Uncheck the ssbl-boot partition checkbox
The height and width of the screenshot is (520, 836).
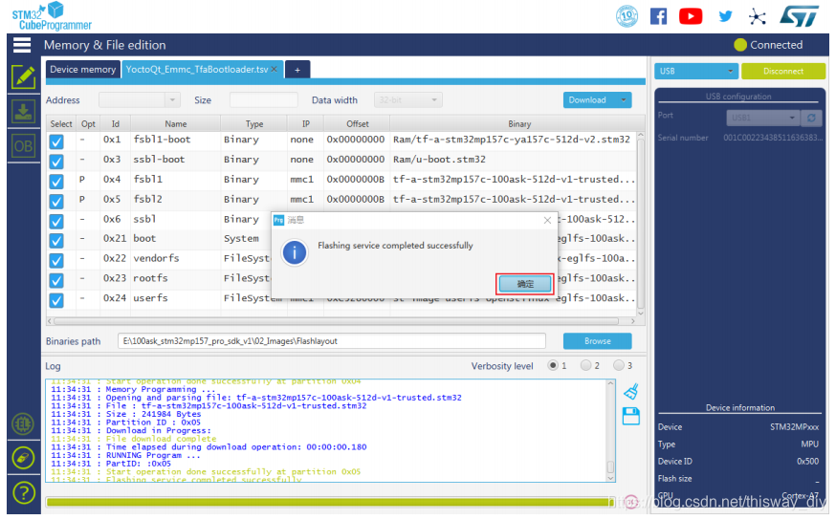coord(56,162)
